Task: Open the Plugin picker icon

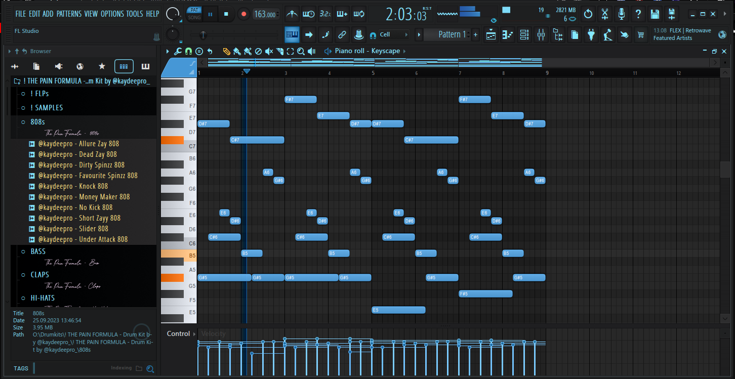Action: click(x=591, y=34)
